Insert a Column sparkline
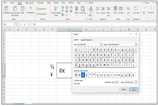The width and height of the screenshot is (158, 106). (x=103, y=10)
